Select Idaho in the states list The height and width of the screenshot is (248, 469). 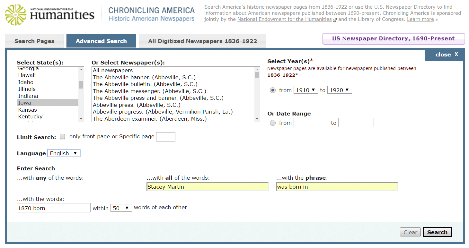click(48, 82)
